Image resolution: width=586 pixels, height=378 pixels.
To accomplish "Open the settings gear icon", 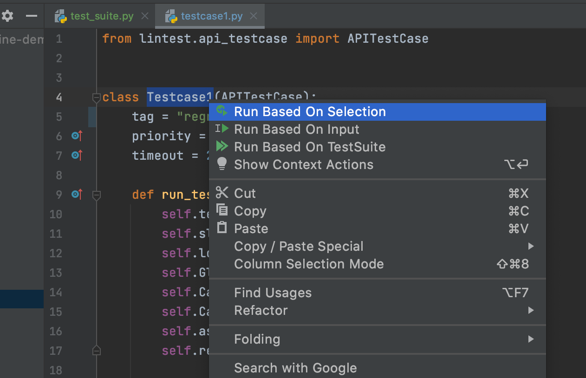I will pyautogui.click(x=7, y=15).
